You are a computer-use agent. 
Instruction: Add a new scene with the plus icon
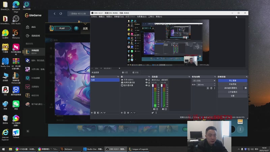tap(92, 113)
